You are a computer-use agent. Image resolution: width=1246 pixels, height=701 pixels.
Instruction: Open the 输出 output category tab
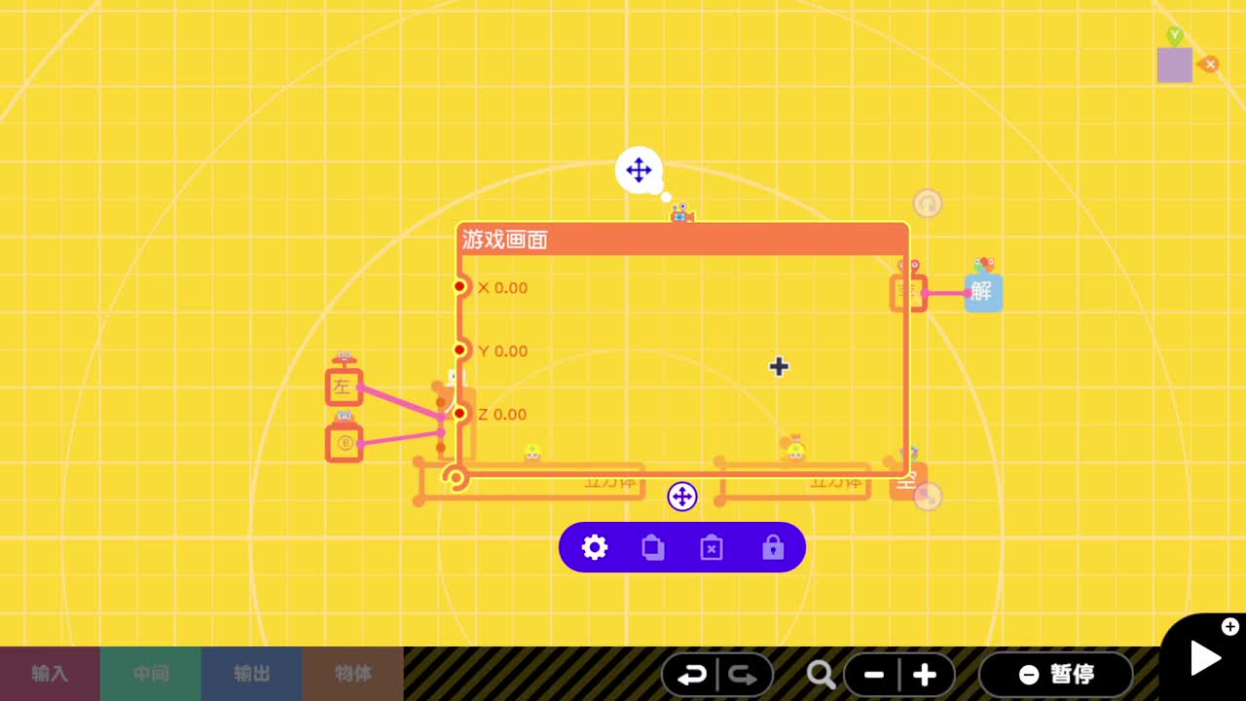tap(252, 674)
